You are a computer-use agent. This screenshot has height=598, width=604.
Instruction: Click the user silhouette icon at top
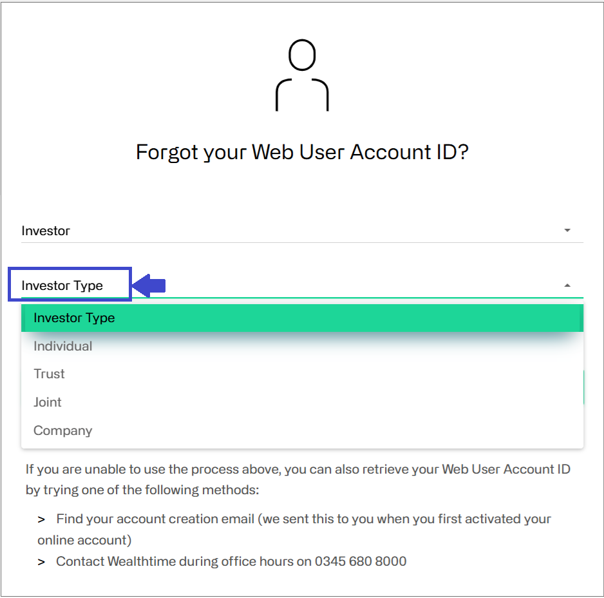302,75
